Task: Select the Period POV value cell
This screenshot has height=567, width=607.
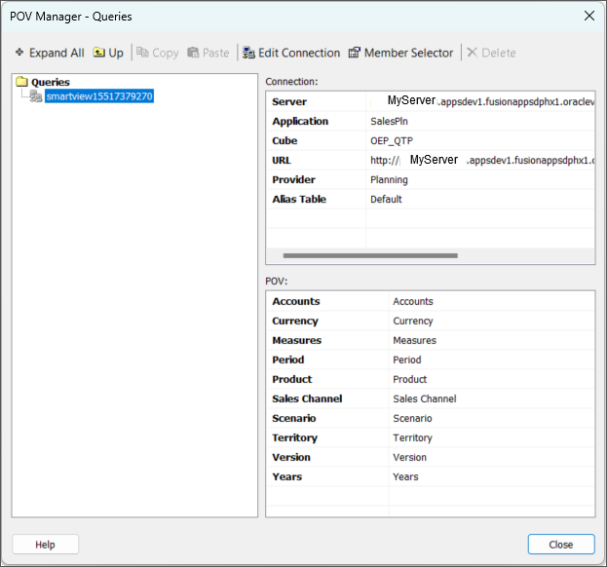Action: pyautogui.click(x=492, y=359)
